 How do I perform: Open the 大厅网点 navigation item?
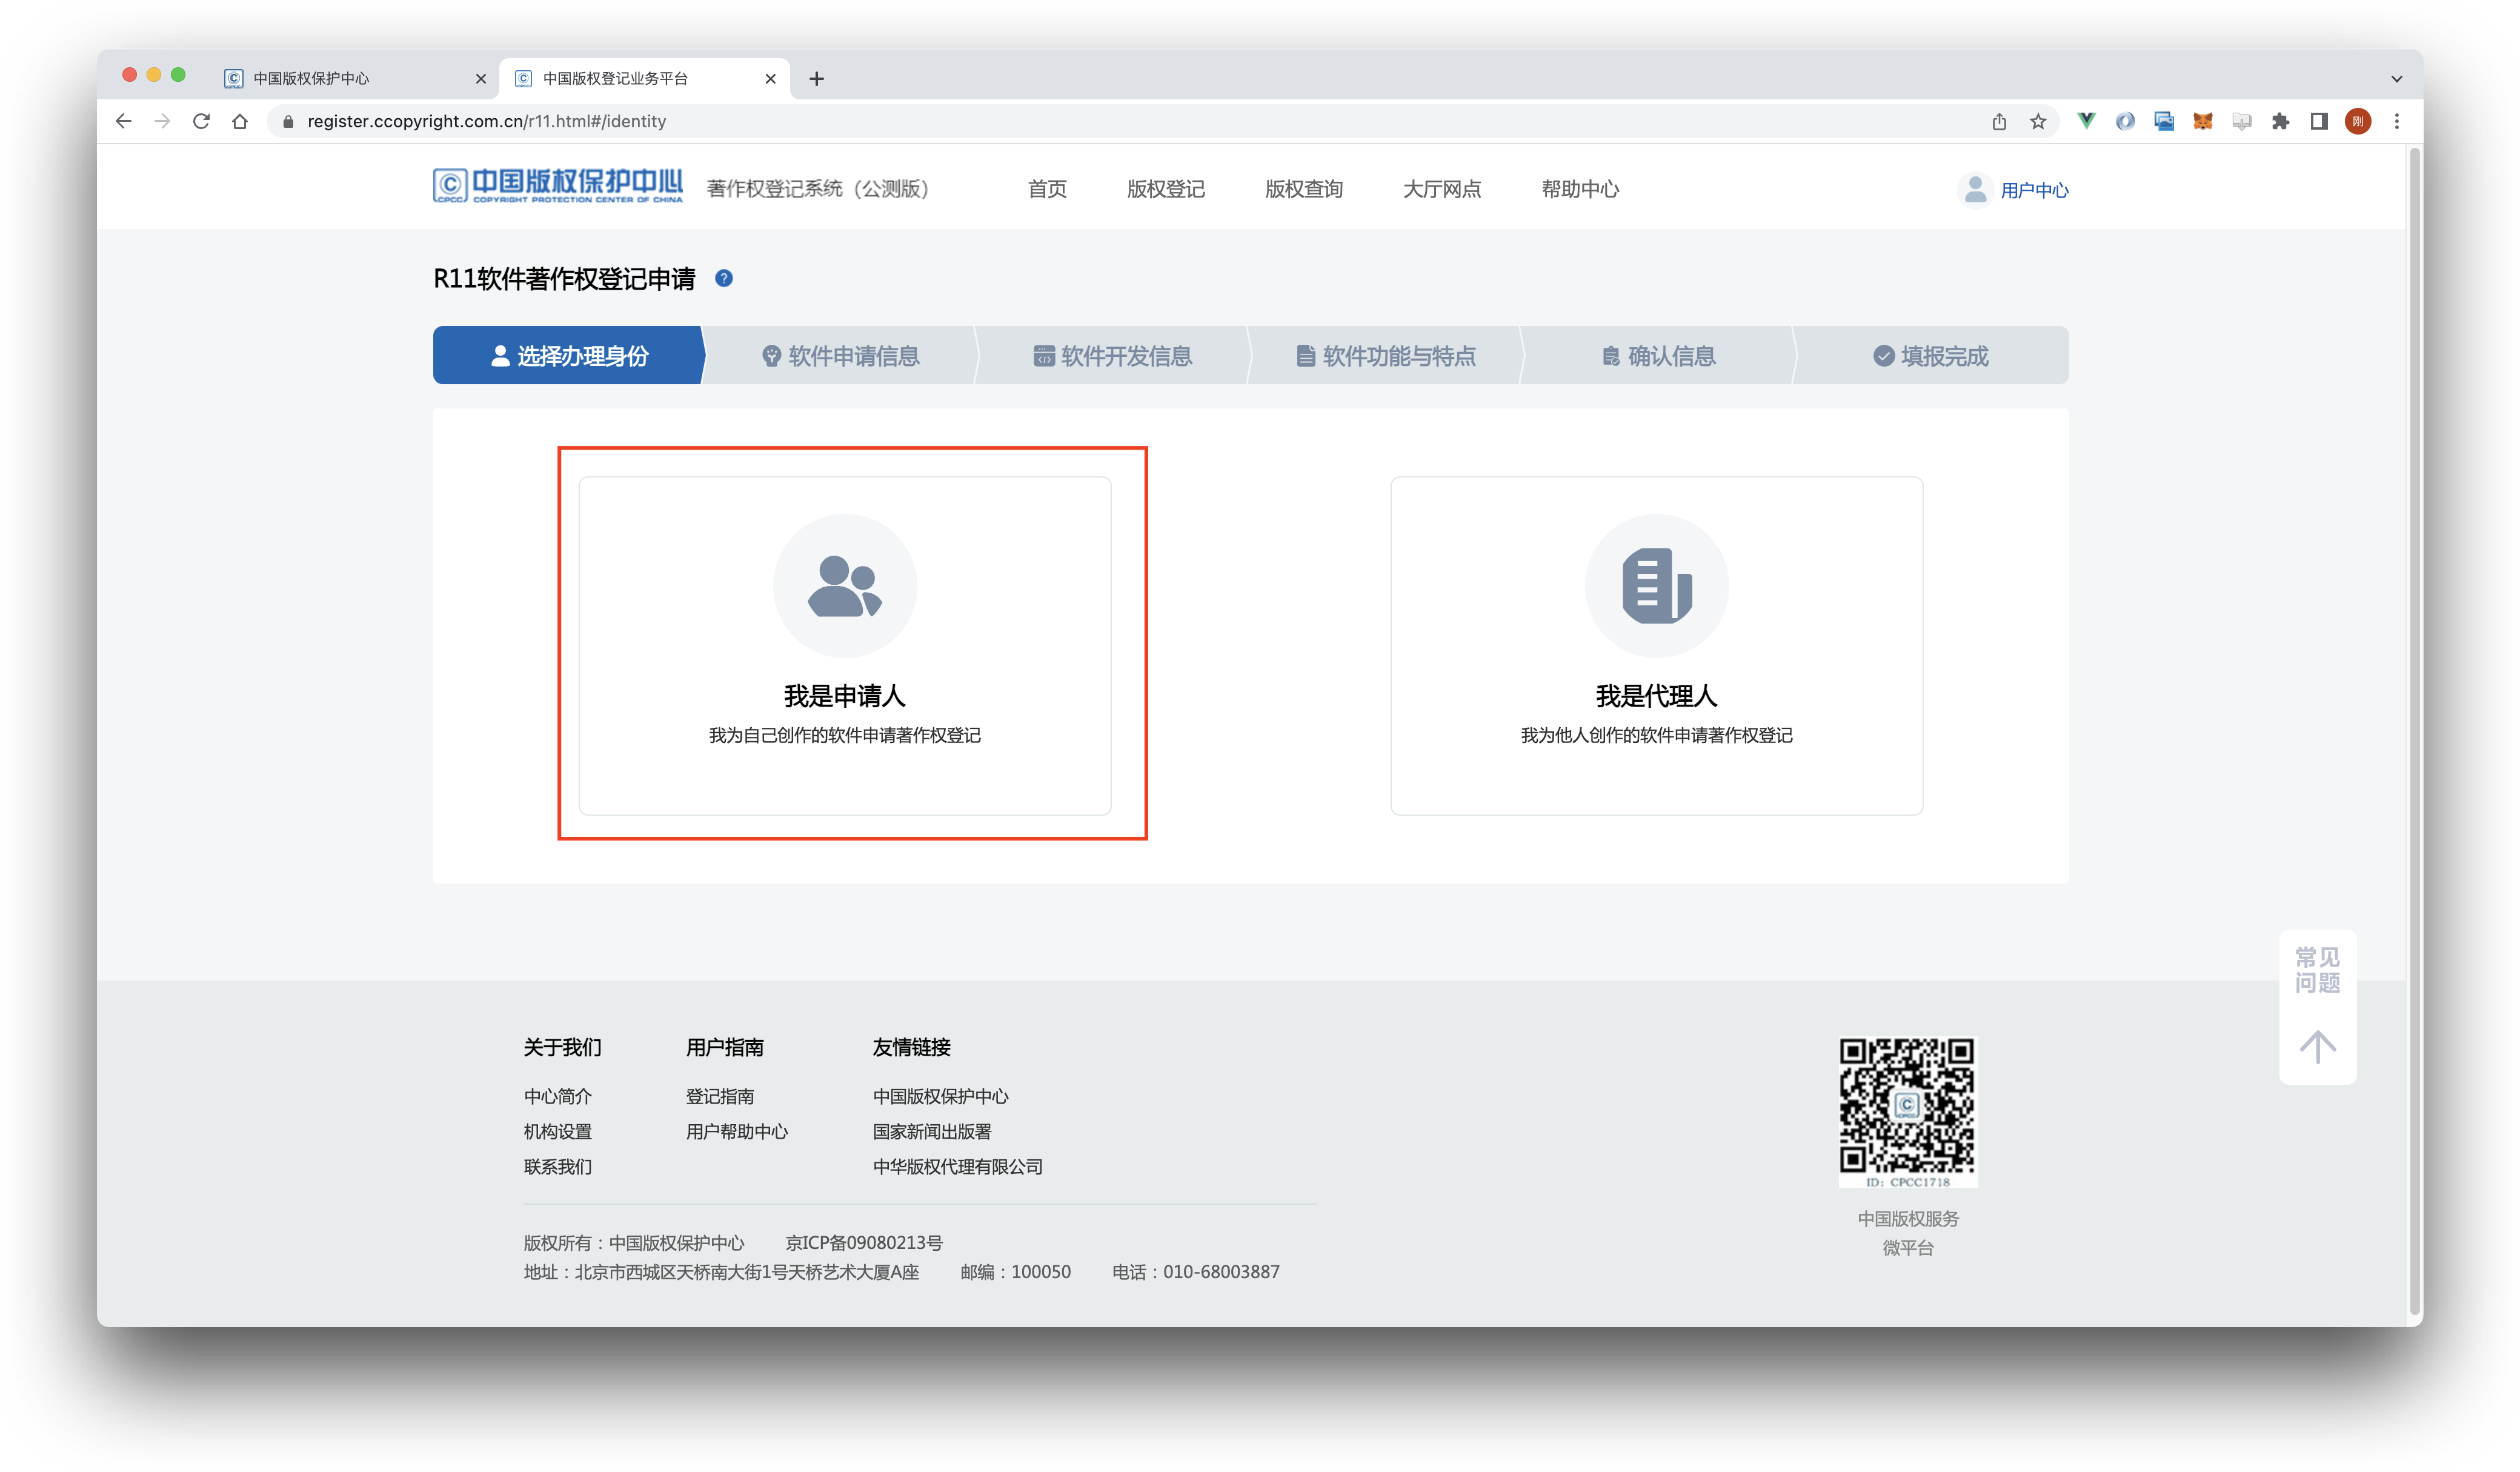1442,189
